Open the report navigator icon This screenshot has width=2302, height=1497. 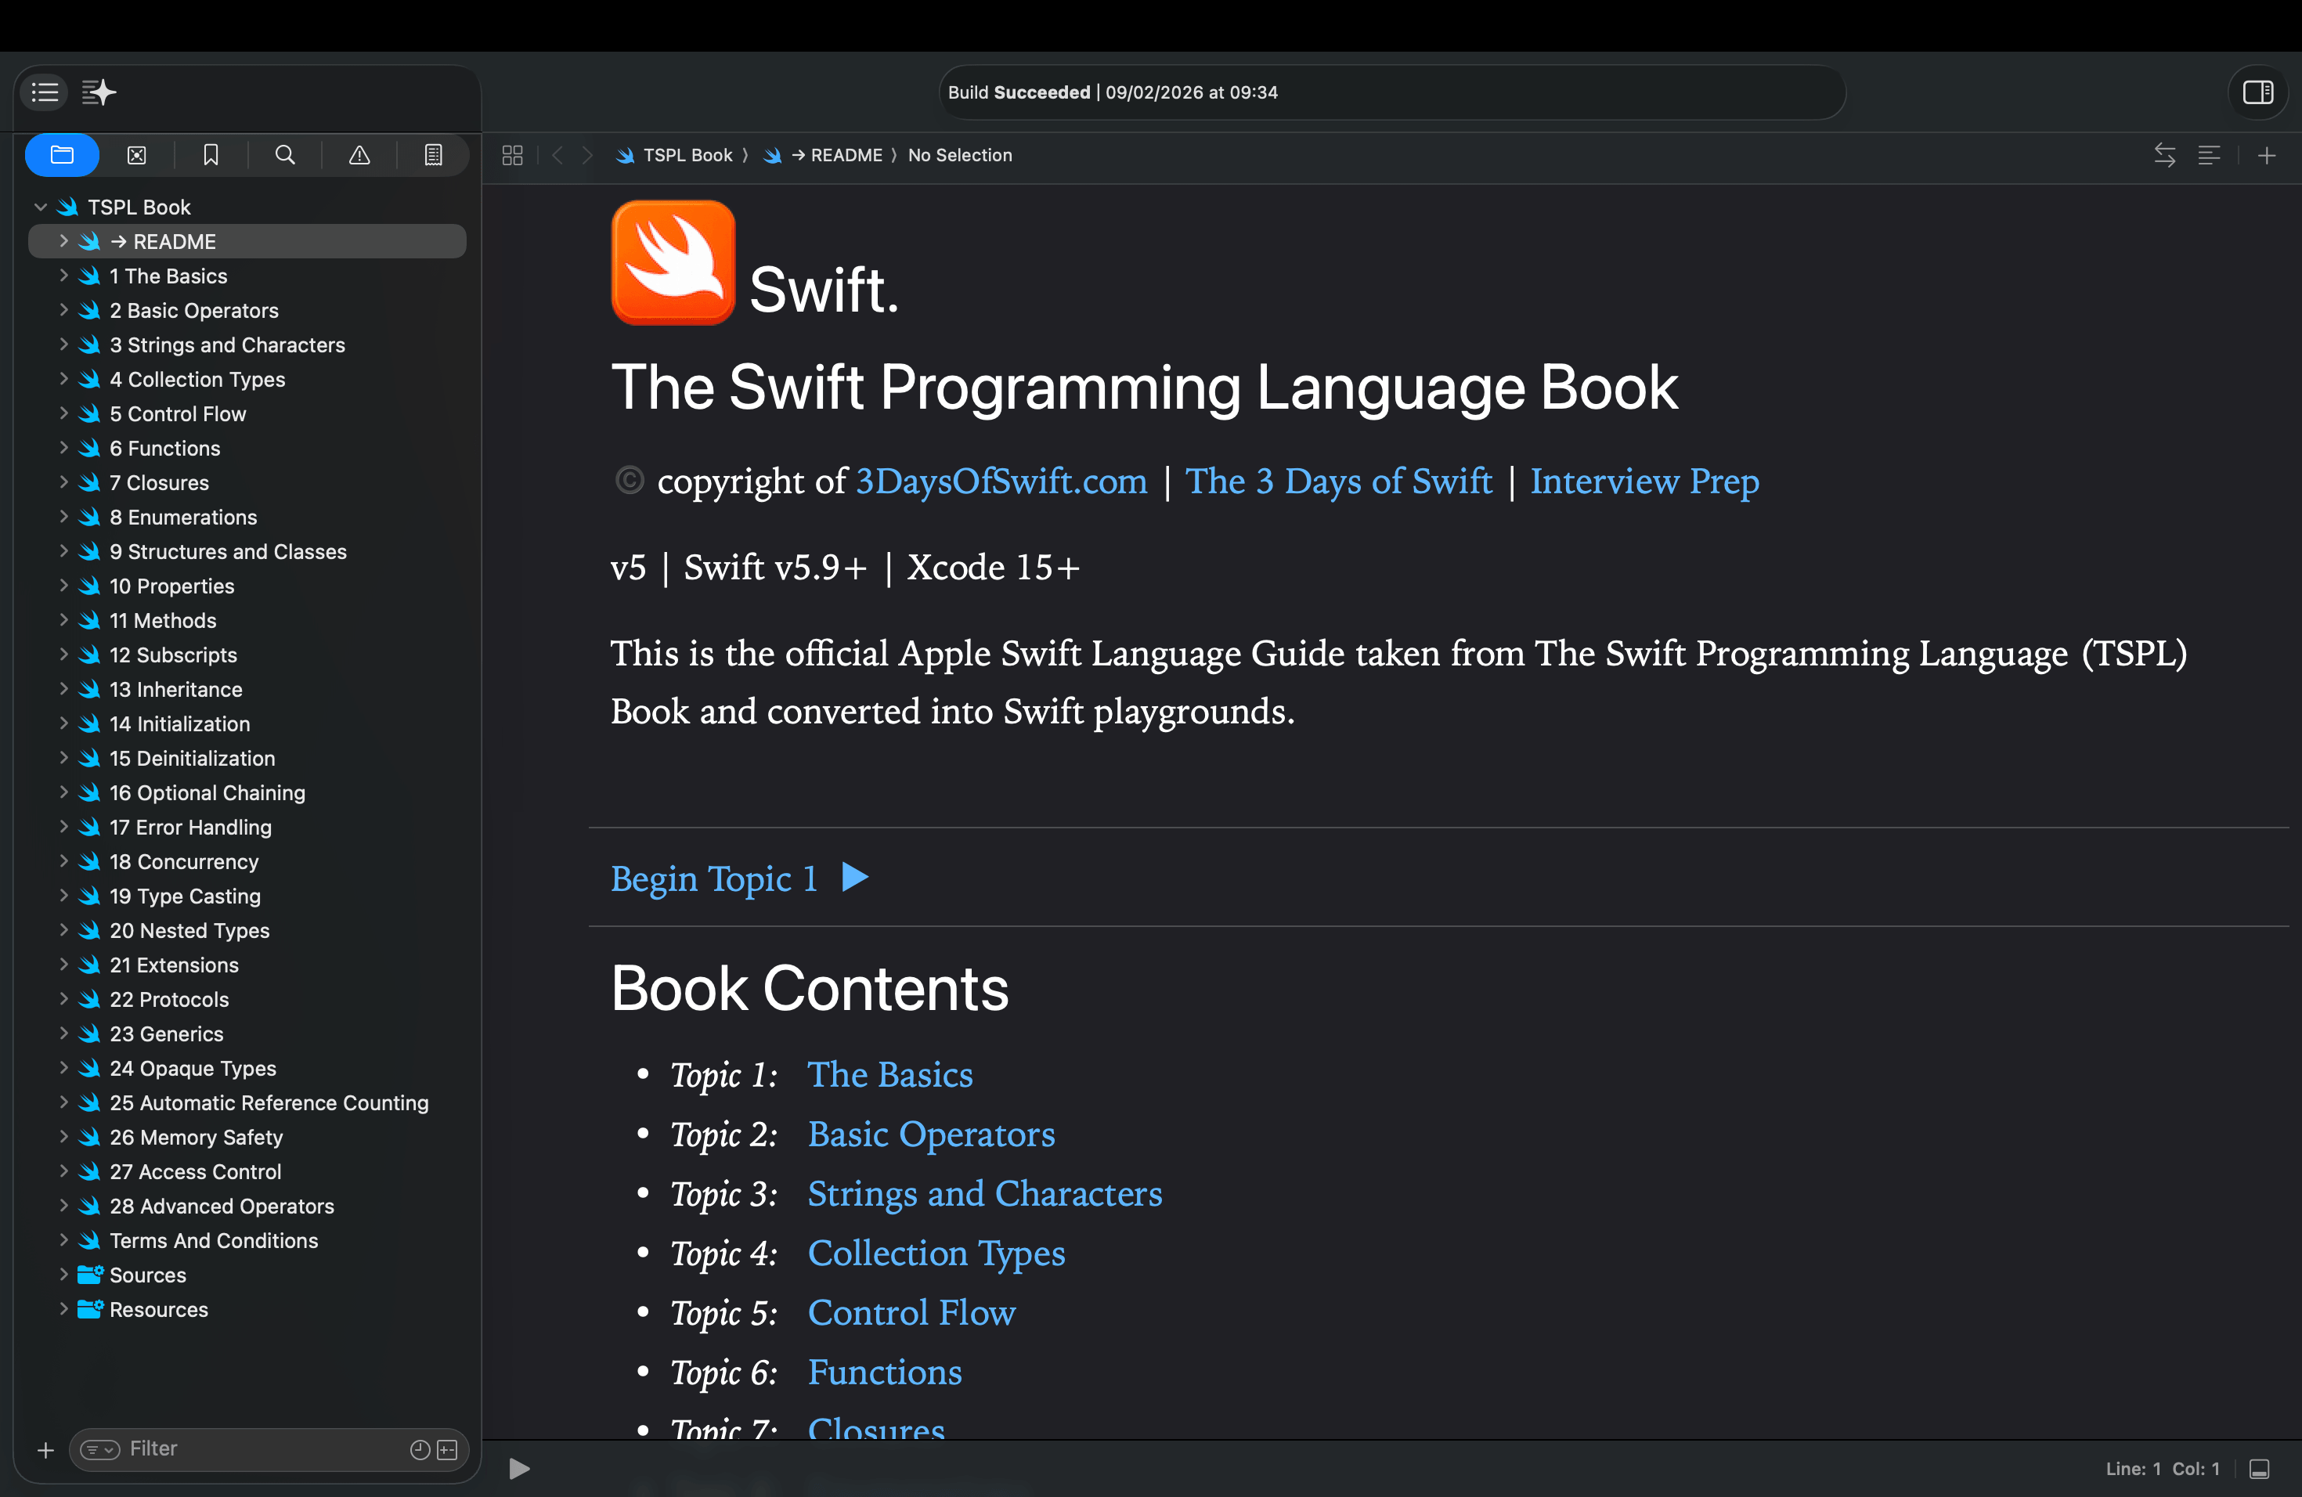click(x=433, y=155)
